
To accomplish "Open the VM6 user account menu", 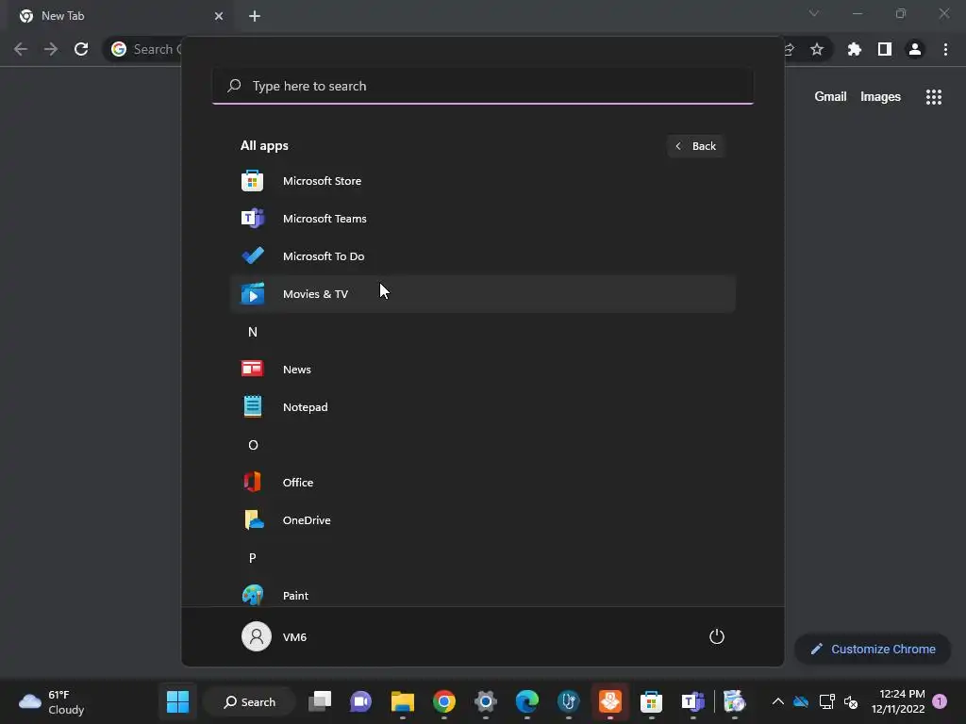I will coord(275,636).
